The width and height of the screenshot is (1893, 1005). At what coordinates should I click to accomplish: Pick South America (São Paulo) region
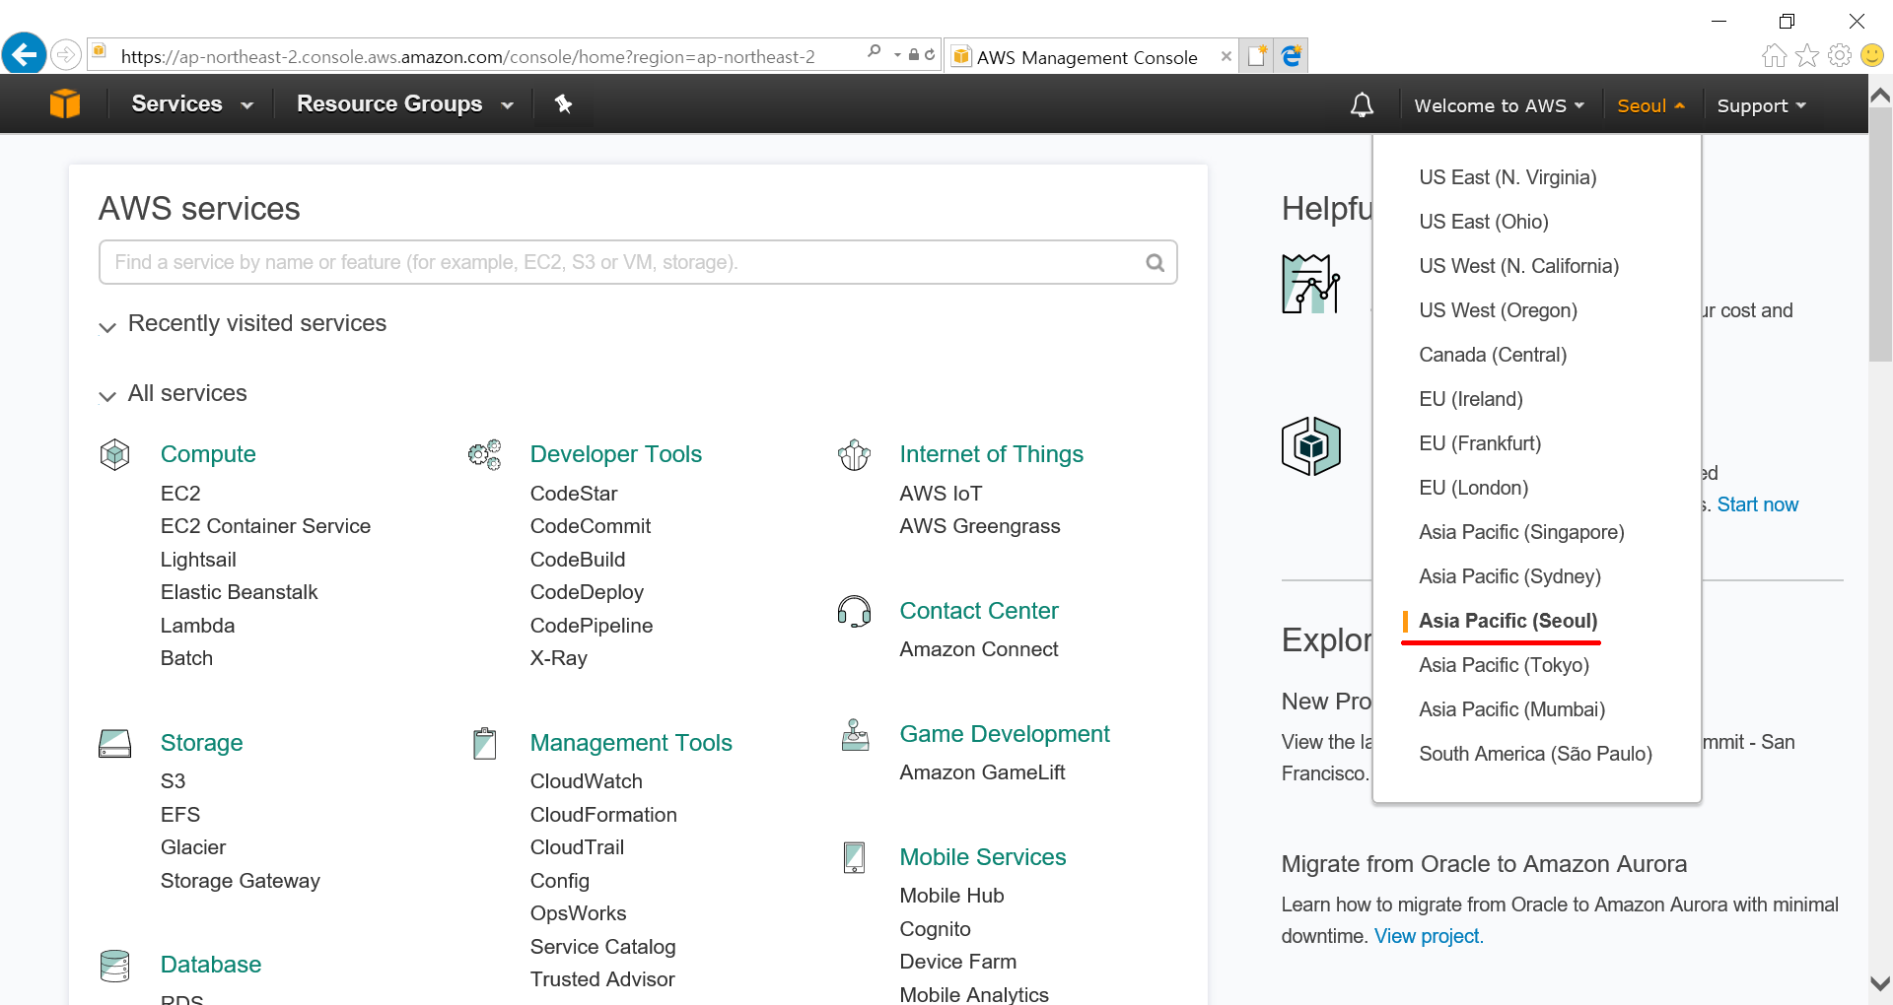coord(1535,754)
